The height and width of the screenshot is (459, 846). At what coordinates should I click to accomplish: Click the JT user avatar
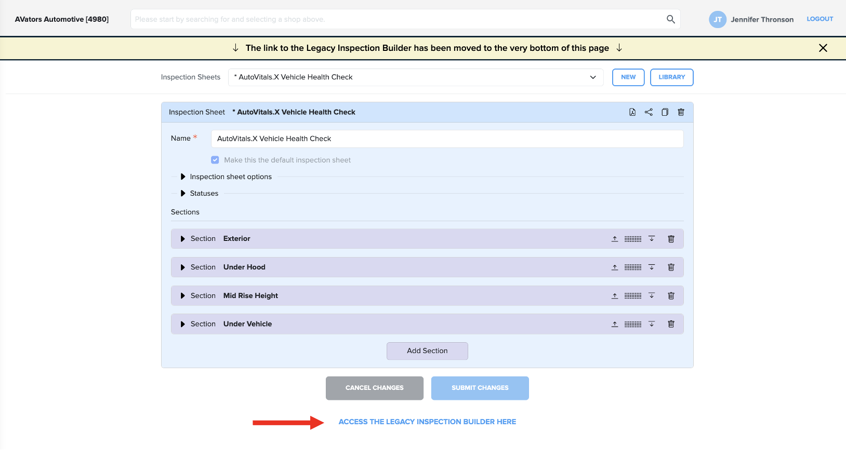click(718, 19)
